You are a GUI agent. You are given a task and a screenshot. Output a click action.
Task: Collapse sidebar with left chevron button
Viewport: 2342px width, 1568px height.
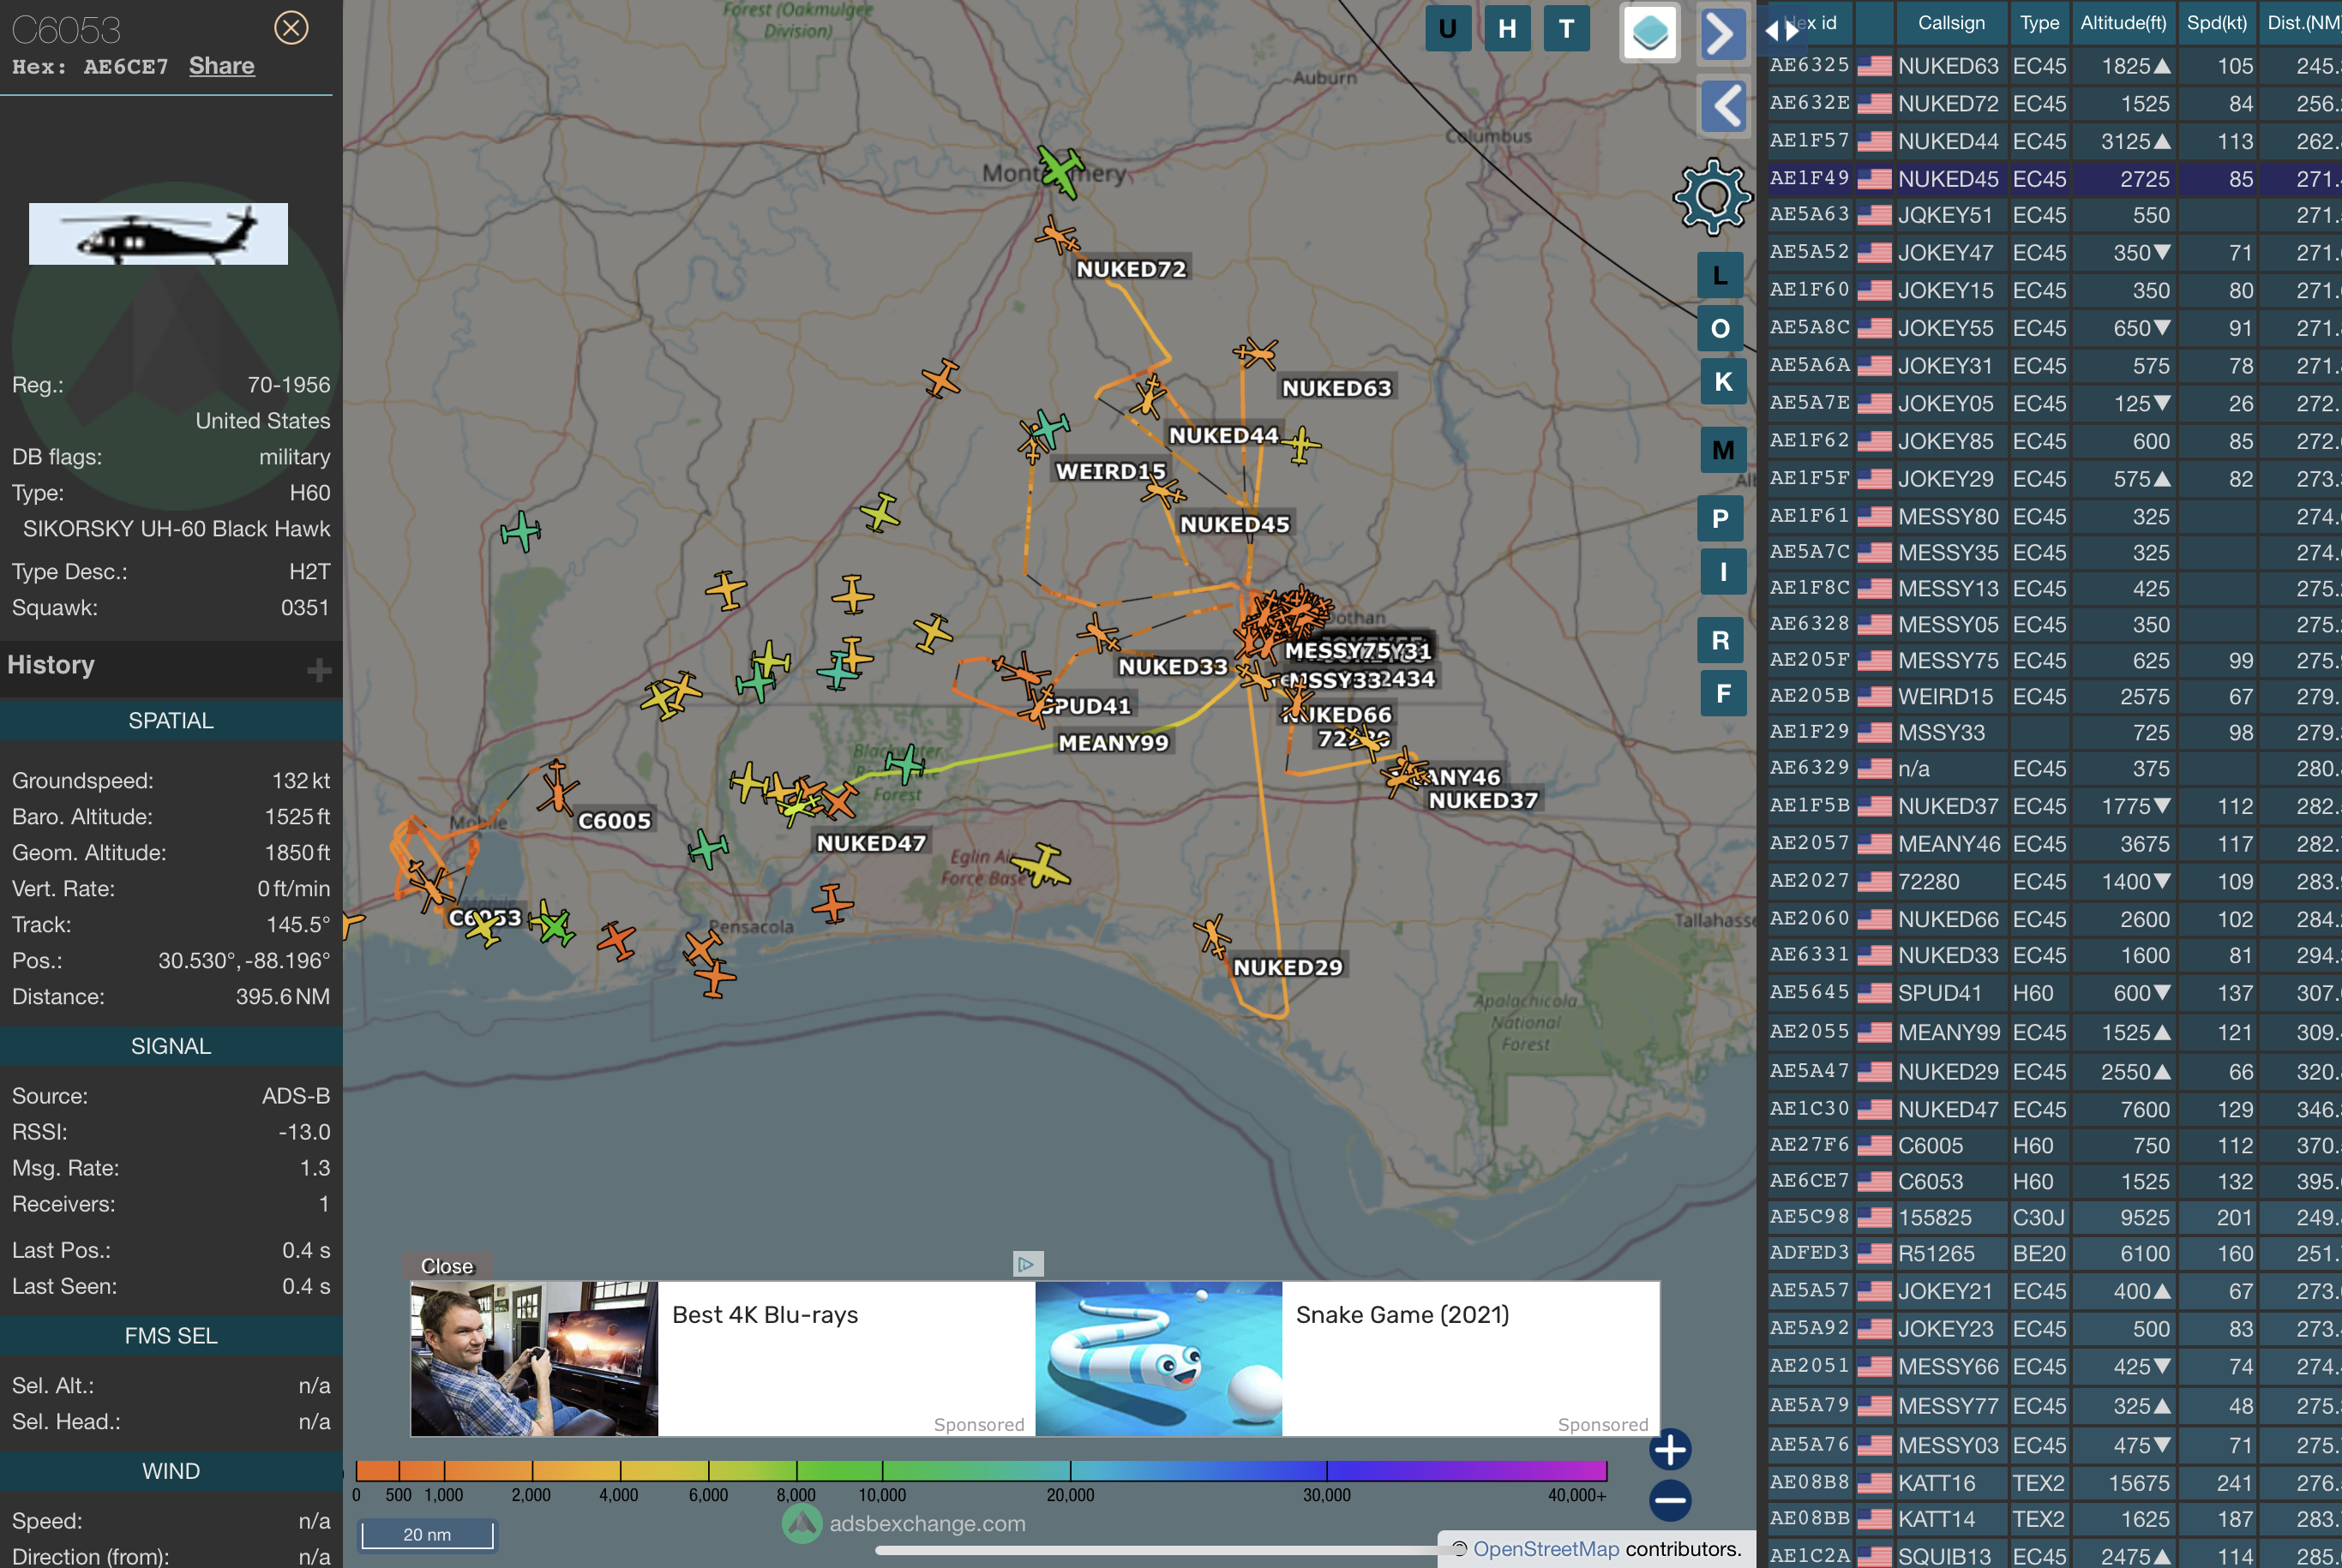[x=1721, y=106]
